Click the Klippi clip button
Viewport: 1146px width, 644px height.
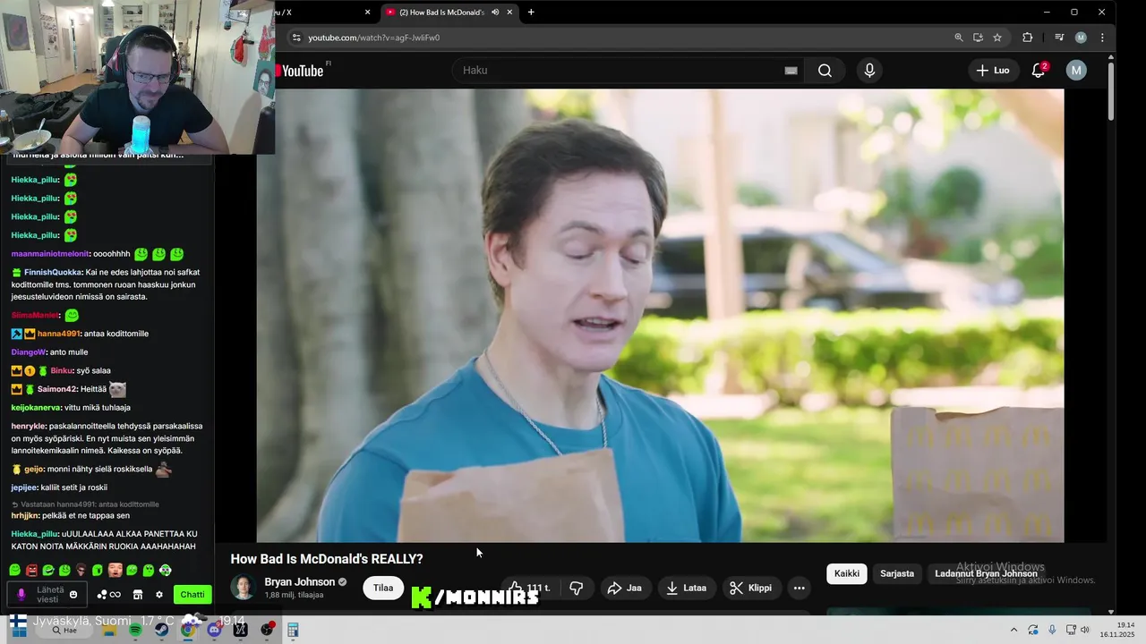(x=750, y=588)
